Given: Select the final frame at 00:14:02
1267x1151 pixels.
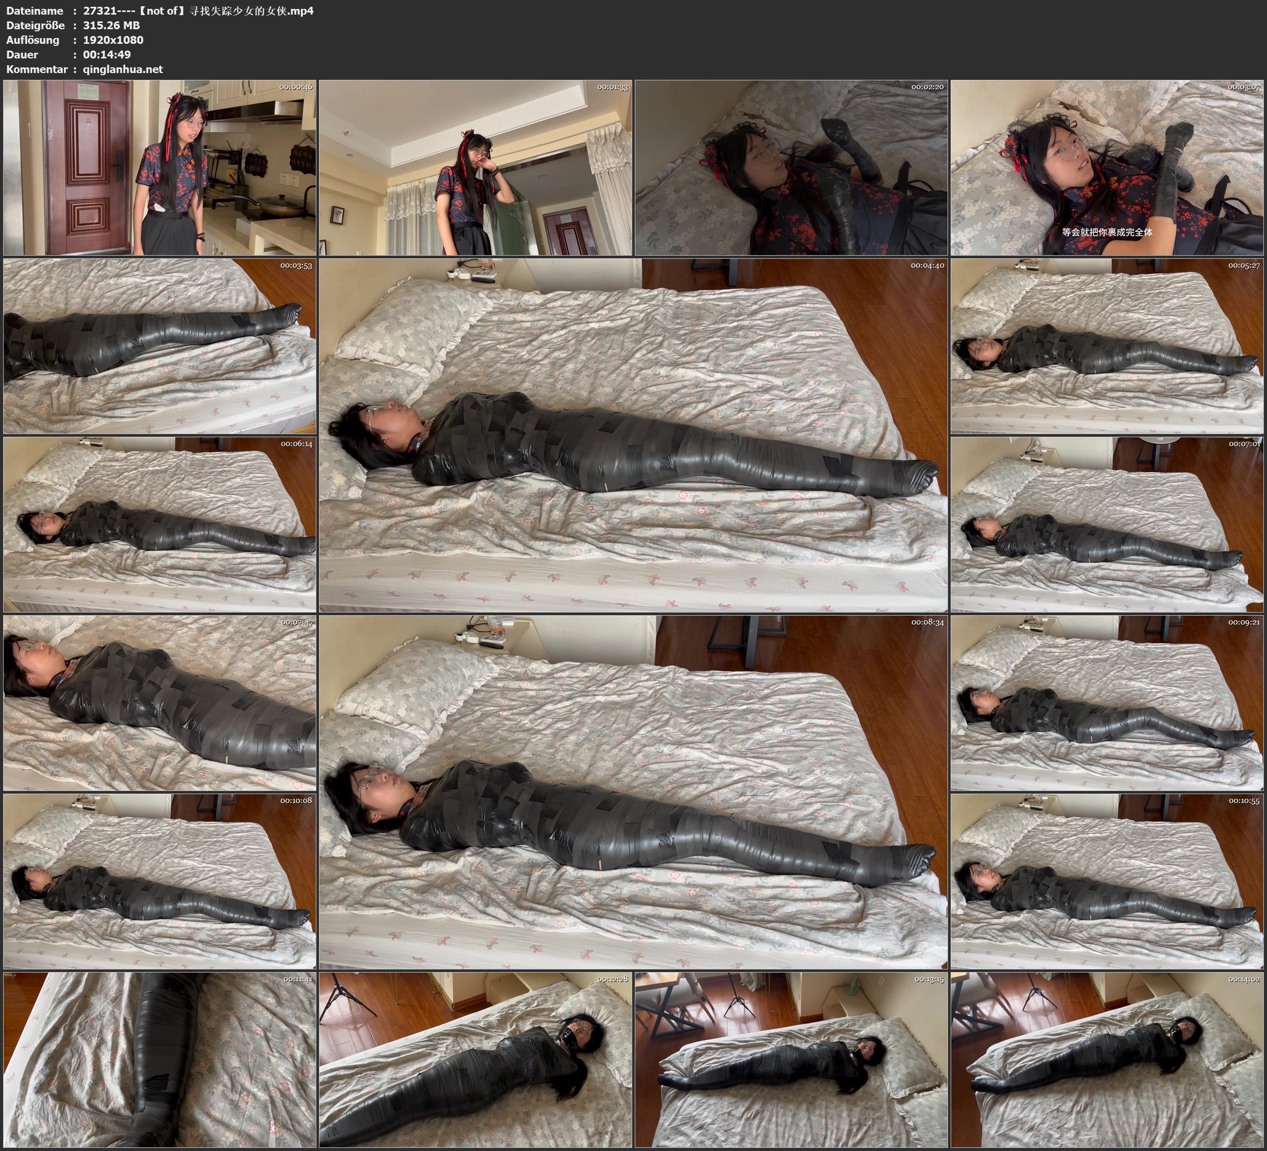Looking at the screenshot, I should (1107, 1060).
